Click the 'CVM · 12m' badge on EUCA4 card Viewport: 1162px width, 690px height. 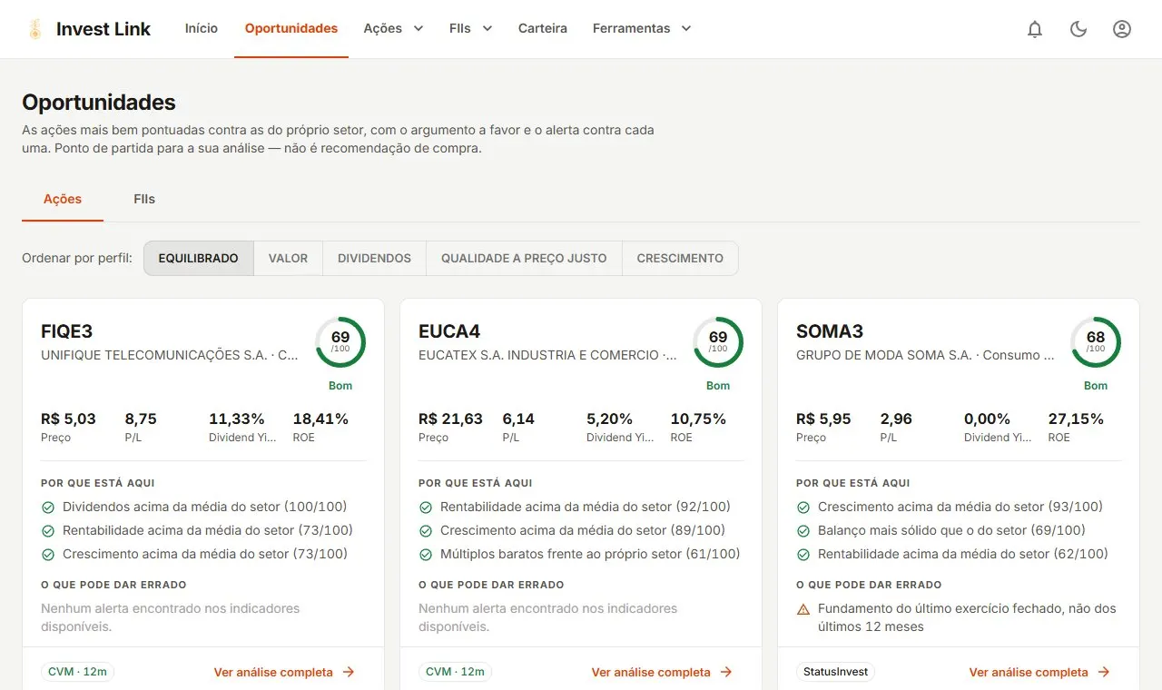pos(456,672)
